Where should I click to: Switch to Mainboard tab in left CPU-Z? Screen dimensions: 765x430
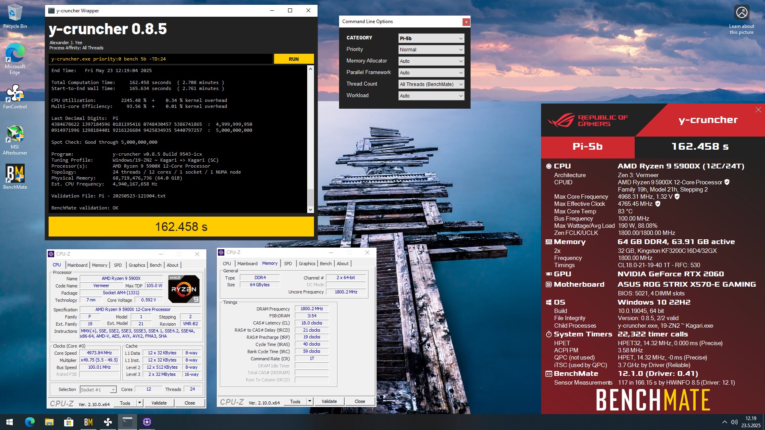click(77, 265)
